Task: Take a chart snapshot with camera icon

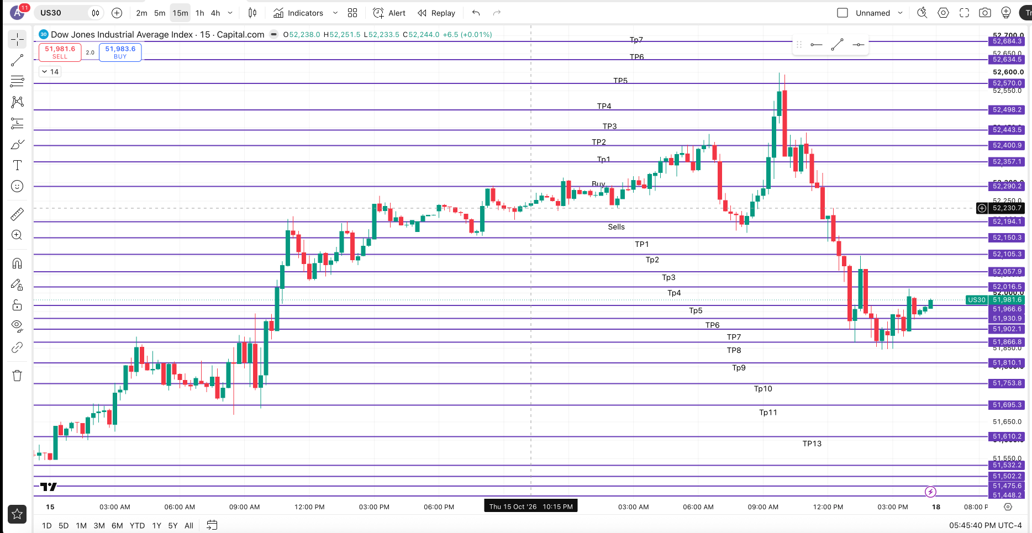Action: 985,13
